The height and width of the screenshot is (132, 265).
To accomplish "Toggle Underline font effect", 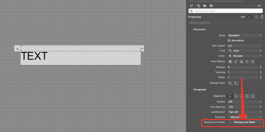I will click(247, 62).
